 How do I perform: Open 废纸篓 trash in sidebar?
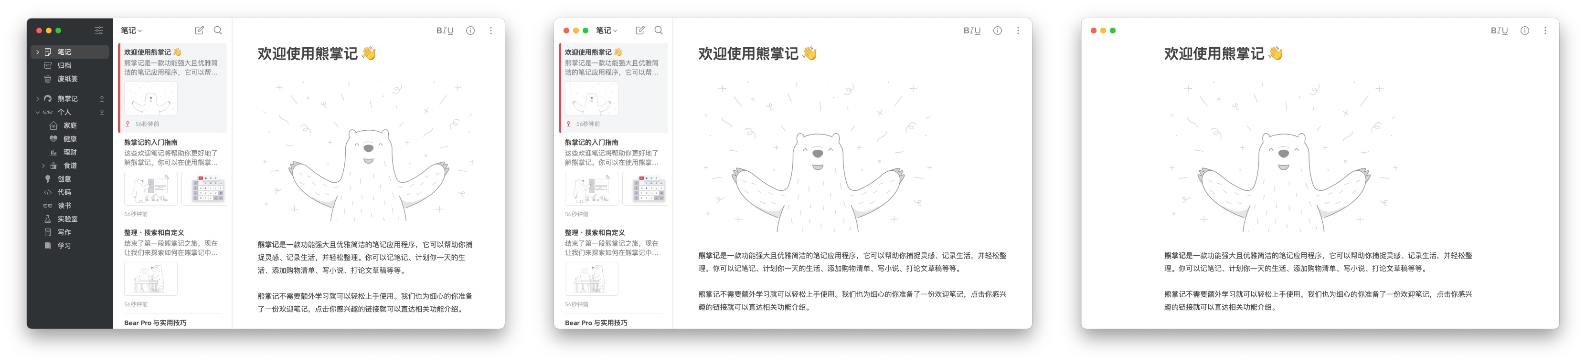(x=67, y=79)
